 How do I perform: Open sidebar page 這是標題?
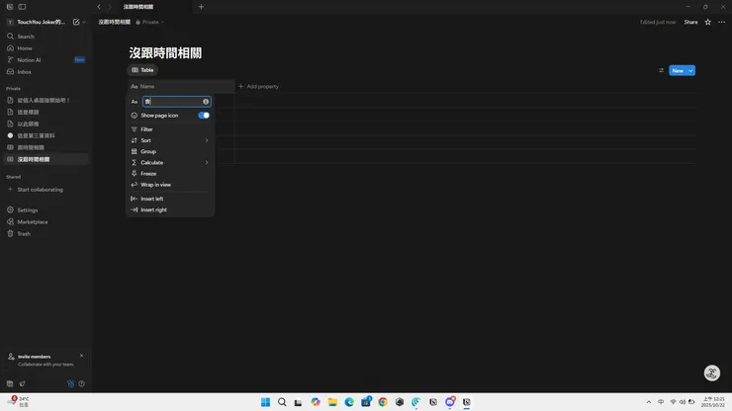click(46, 112)
